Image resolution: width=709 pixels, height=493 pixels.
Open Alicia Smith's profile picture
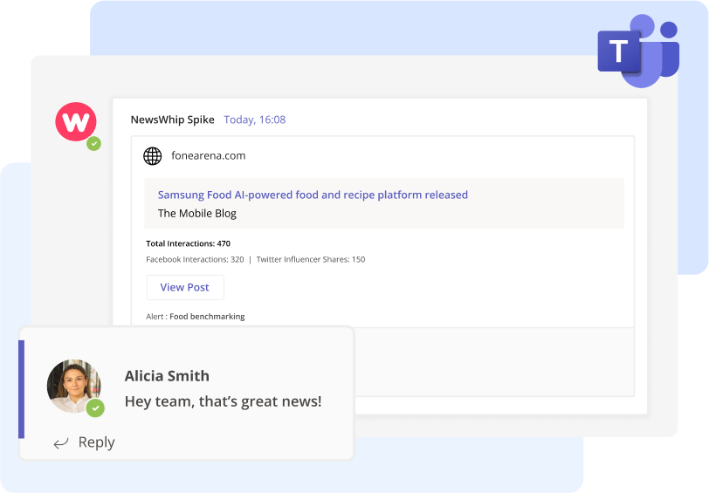tap(73, 385)
